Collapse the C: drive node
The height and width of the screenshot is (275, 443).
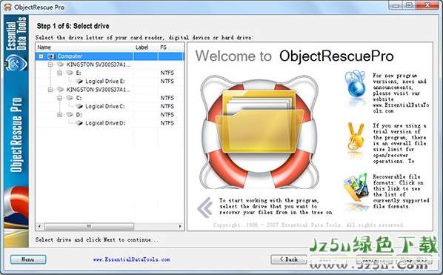tap(59, 98)
